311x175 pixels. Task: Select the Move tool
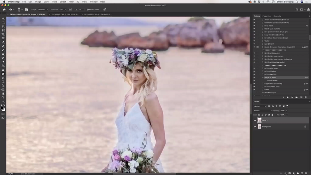point(3,18)
